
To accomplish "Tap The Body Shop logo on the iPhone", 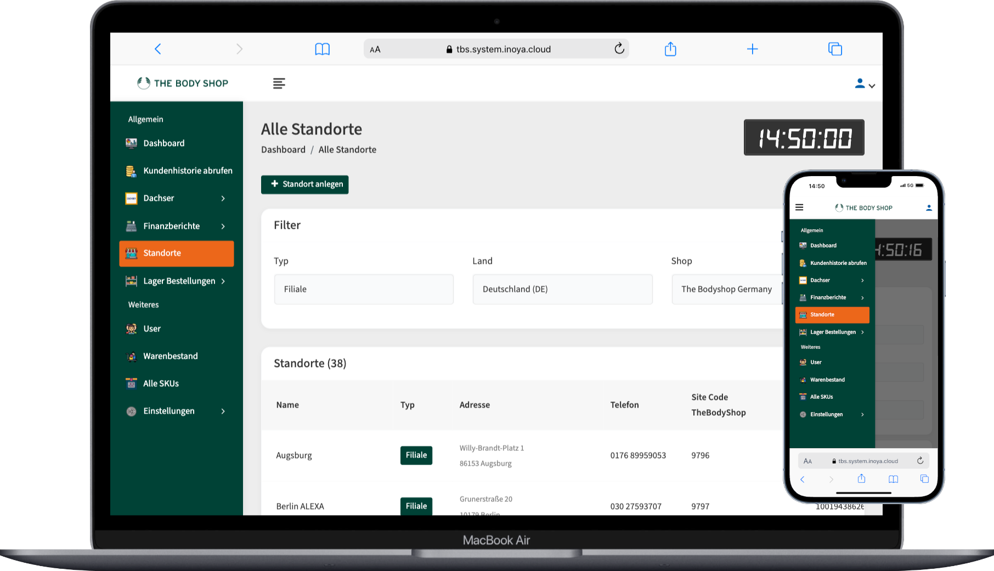I will (863, 208).
